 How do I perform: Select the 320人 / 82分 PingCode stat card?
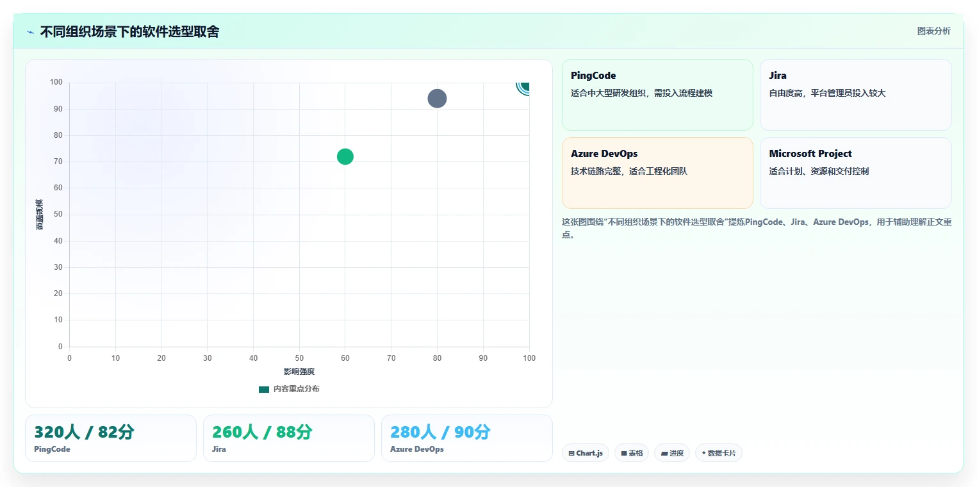(111, 438)
